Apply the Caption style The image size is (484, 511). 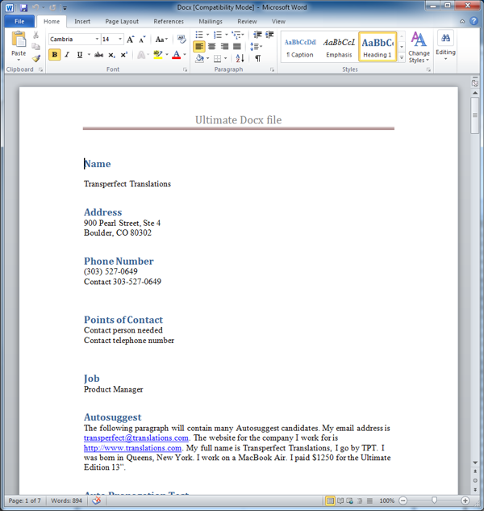click(300, 47)
